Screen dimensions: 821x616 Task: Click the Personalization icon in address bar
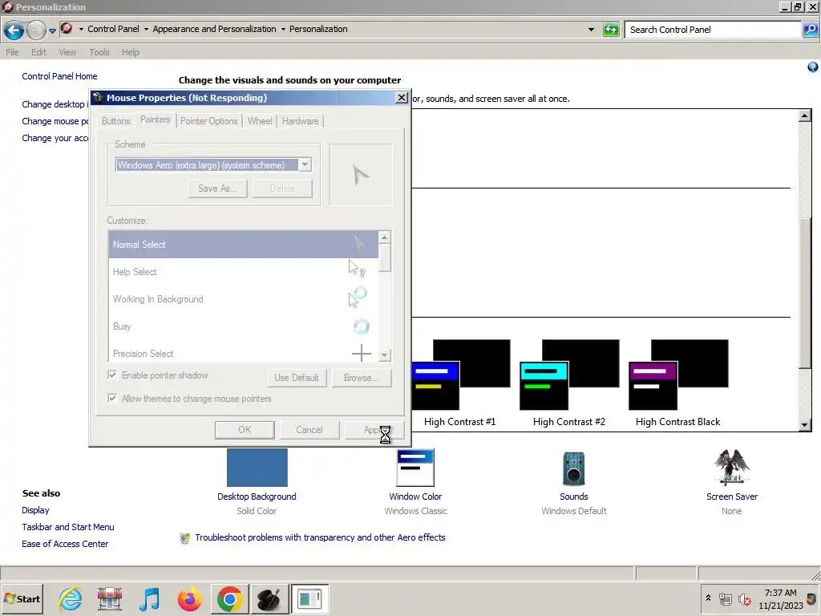[x=67, y=28]
